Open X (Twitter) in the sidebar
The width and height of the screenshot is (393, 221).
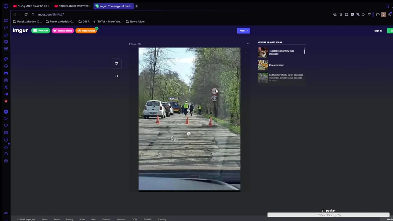tap(6, 87)
